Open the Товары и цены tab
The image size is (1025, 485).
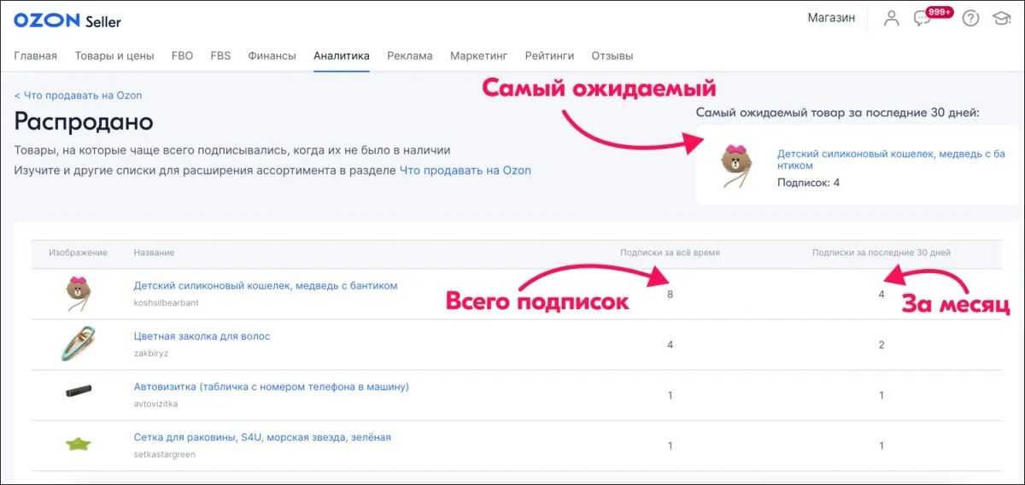(x=114, y=56)
